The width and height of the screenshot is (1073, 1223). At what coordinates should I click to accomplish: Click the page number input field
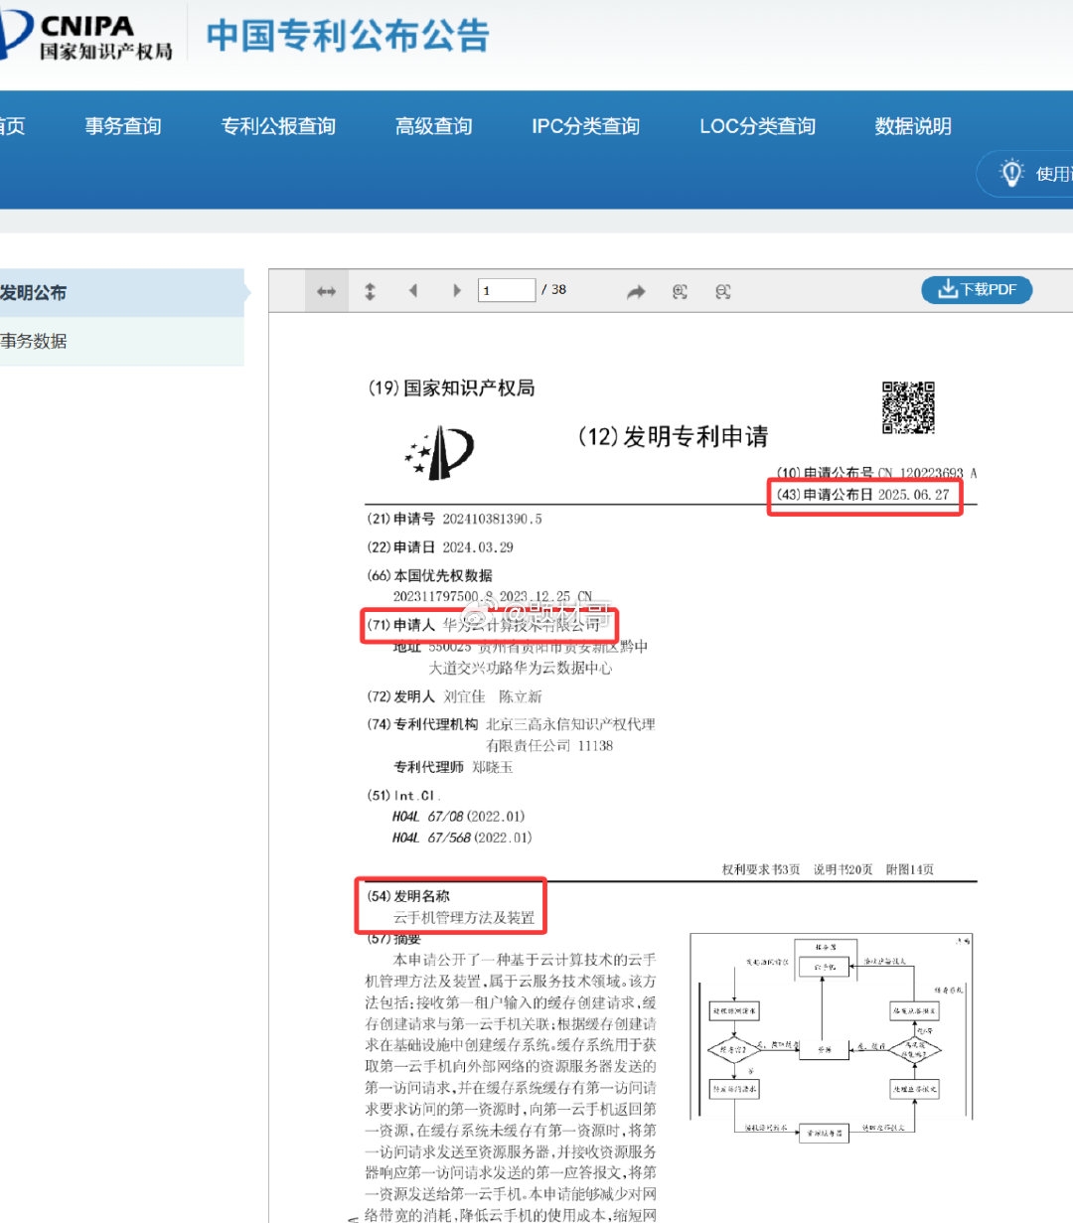click(507, 290)
